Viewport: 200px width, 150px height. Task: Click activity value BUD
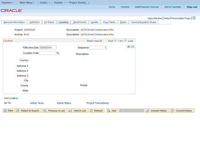tap(27, 35)
